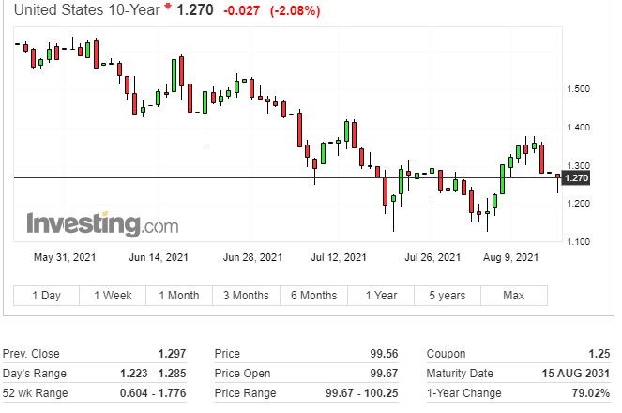Click the 1.500 yield axis label
Screen dimensions: 622x413
[578, 89]
